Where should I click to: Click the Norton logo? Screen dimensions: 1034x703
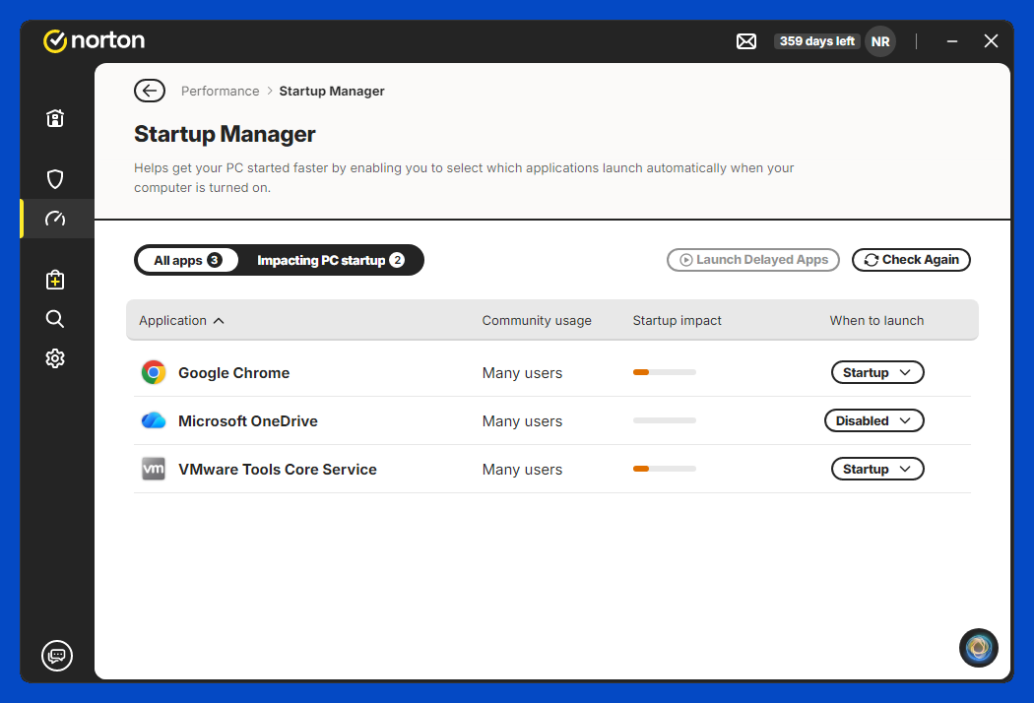point(94,40)
